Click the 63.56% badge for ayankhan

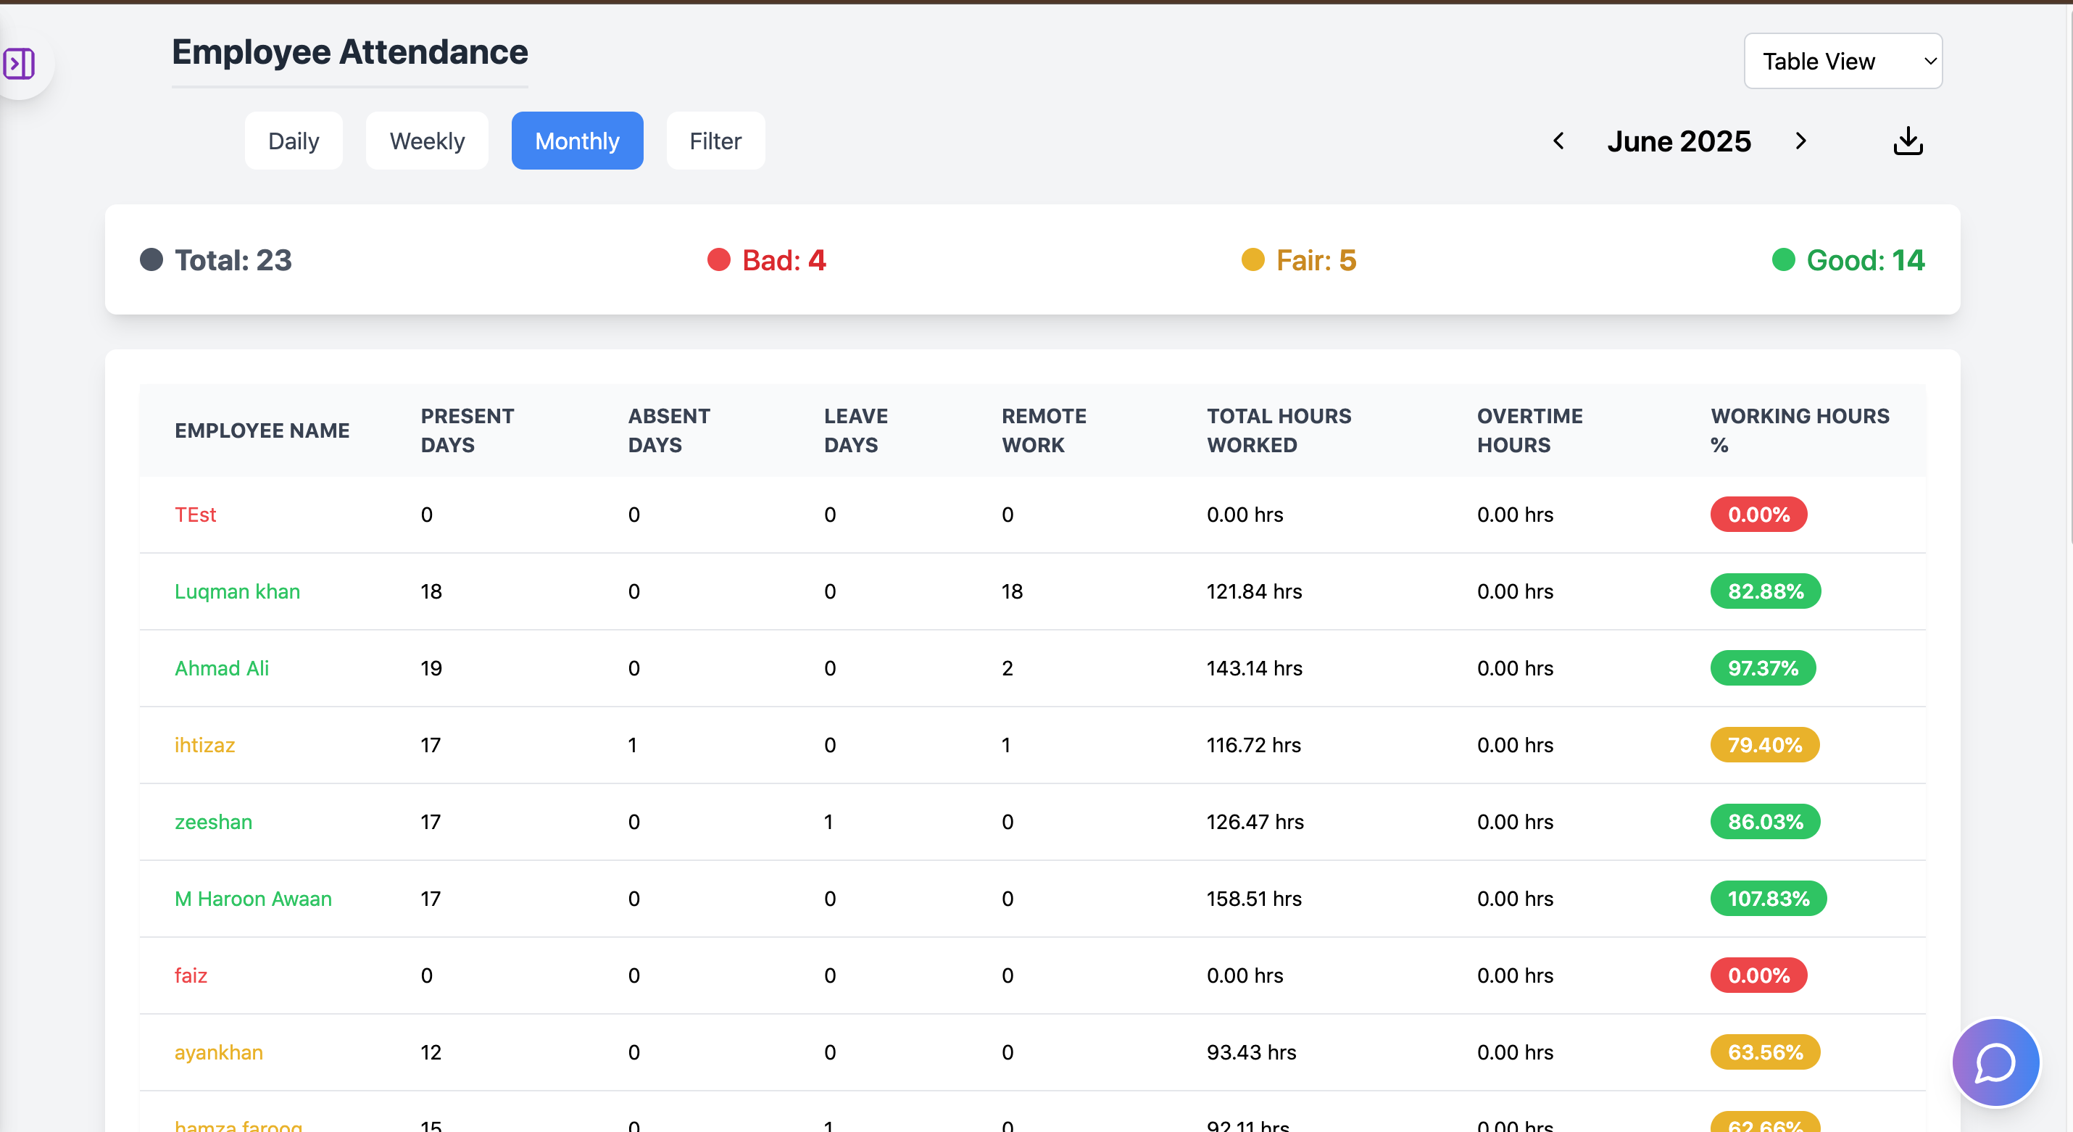tap(1765, 1052)
